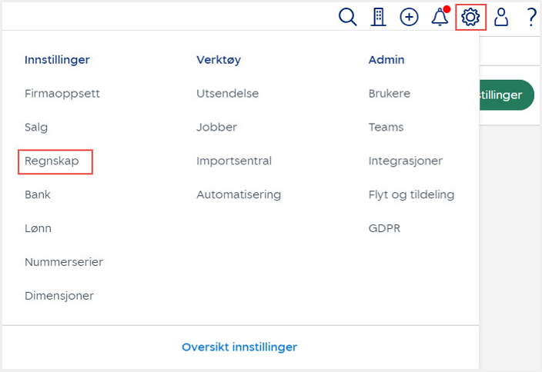
Task: Open Nummerserier settings
Action: point(64,263)
